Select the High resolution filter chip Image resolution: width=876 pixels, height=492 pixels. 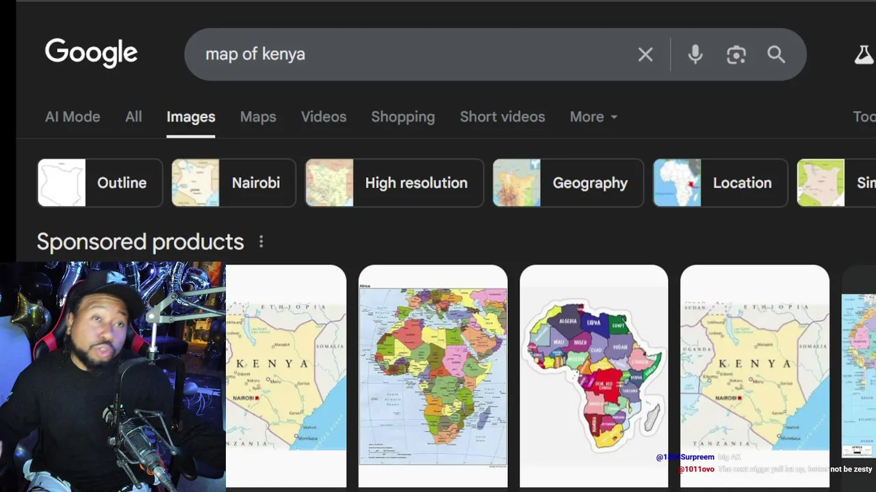click(394, 183)
